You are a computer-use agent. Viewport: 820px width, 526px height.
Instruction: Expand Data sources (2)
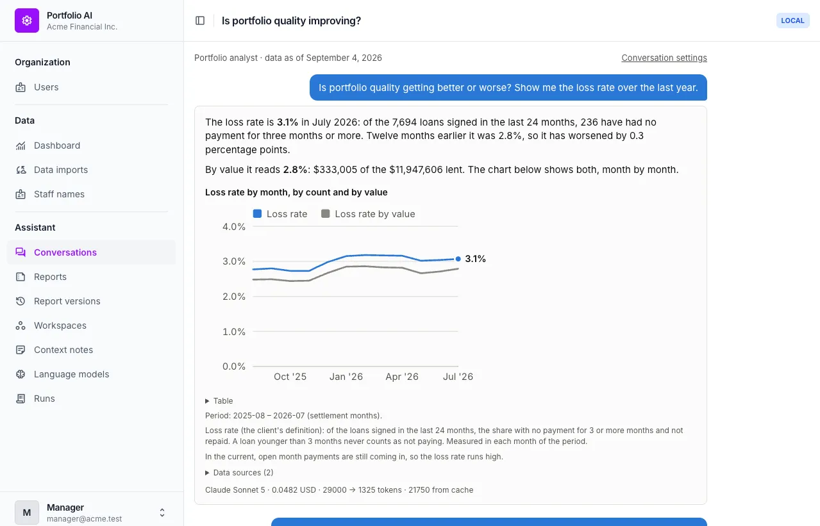coord(239,473)
